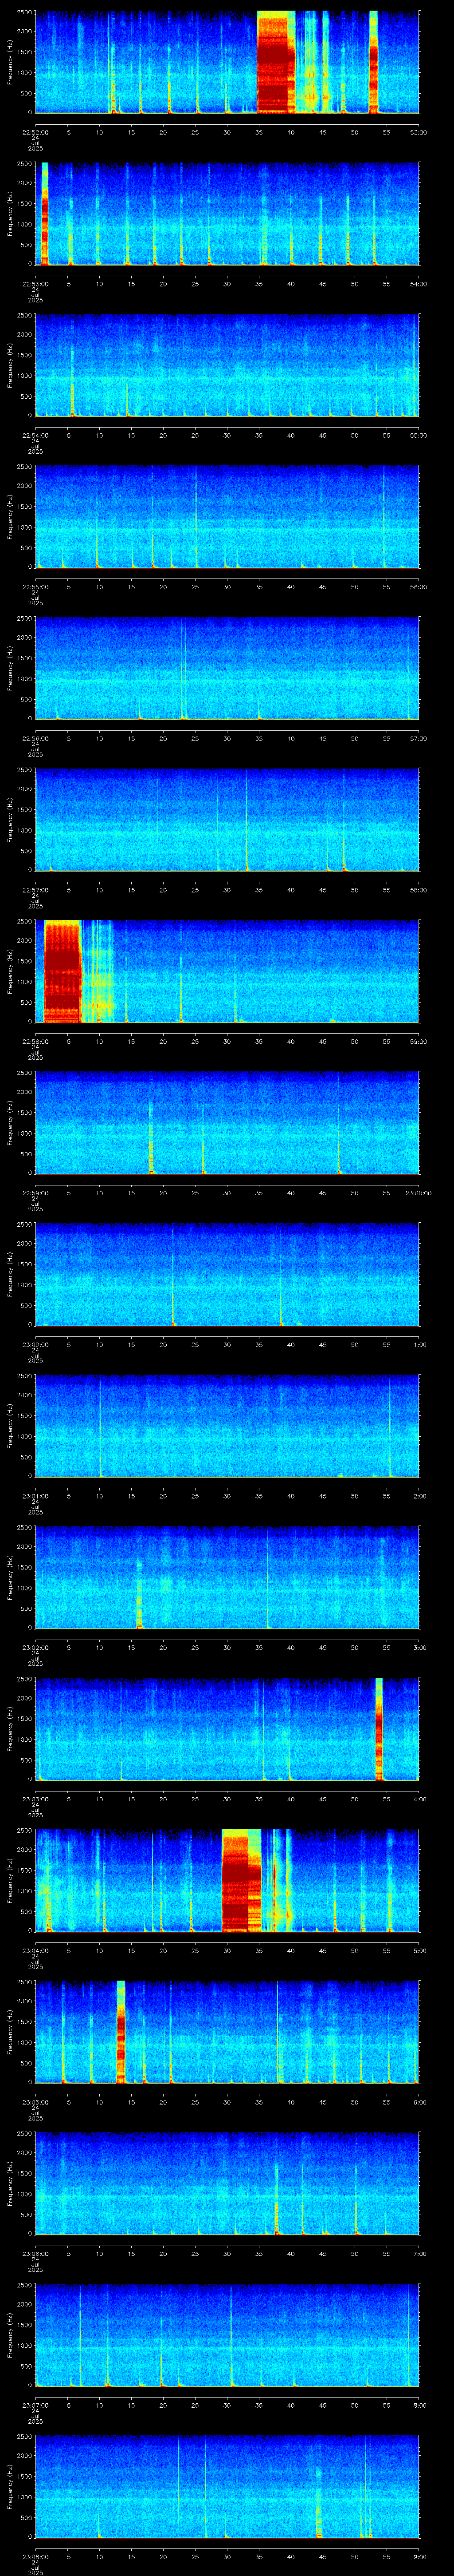
Task: Click the '23:07:00' time axis label
Action: point(35,2406)
